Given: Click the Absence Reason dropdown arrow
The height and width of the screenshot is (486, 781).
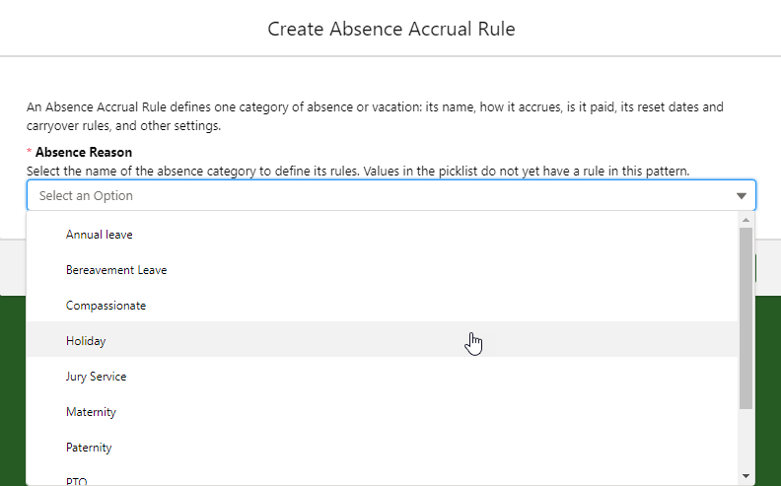Looking at the screenshot, I should coord(742,196).
